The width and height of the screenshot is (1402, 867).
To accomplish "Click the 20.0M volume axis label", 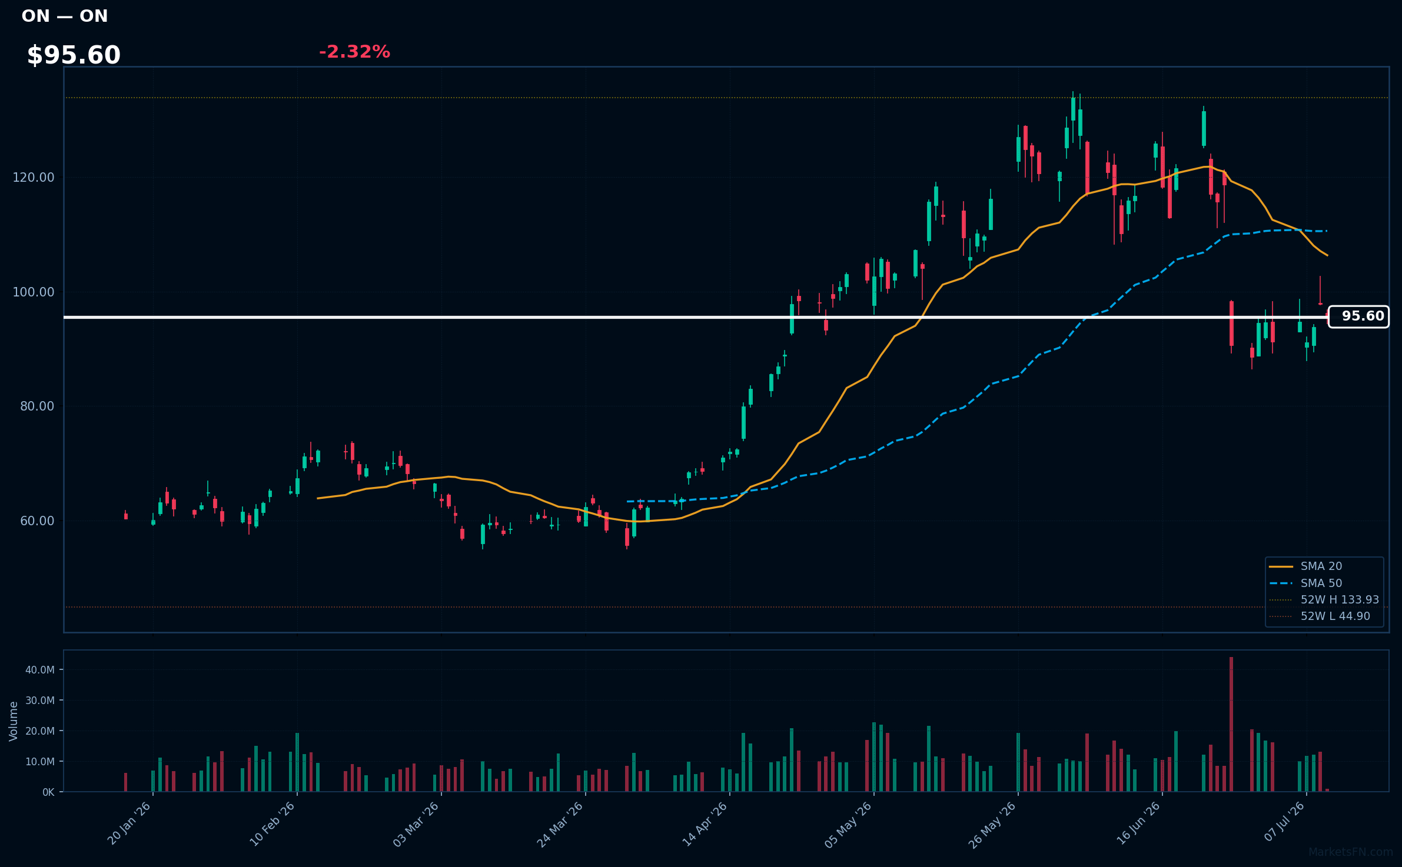I will pos(40,731).
